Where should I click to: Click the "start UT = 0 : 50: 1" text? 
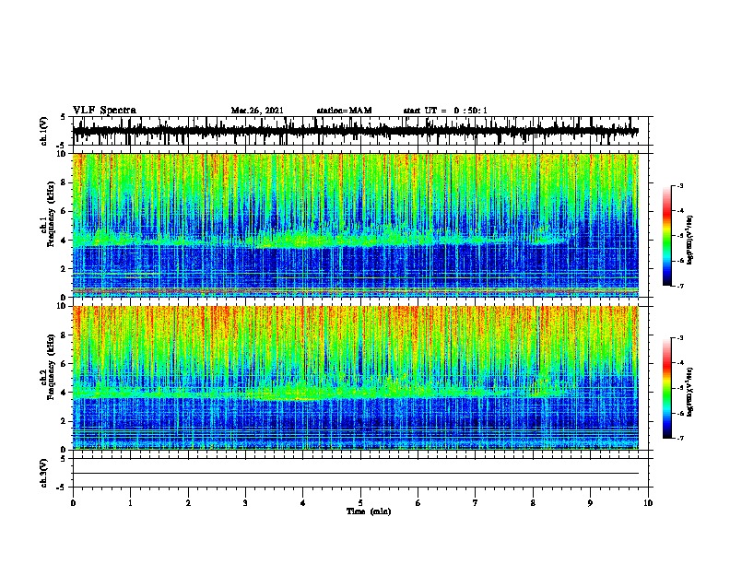pos(445,111)
